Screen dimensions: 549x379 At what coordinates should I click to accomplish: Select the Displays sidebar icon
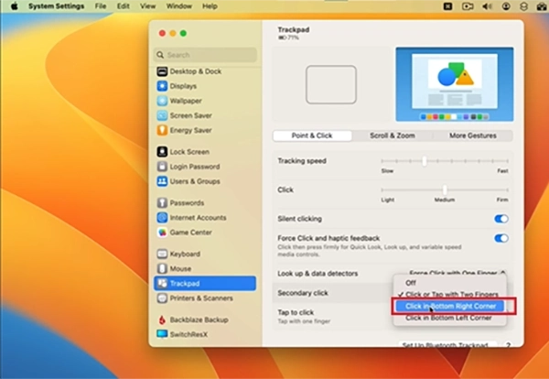[162, 86]
